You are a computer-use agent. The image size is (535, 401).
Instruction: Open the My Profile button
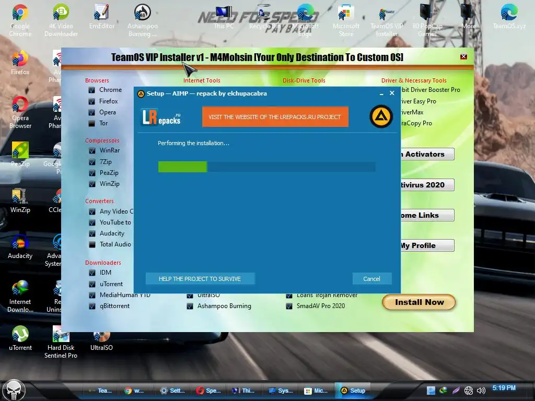coord(427,245)
